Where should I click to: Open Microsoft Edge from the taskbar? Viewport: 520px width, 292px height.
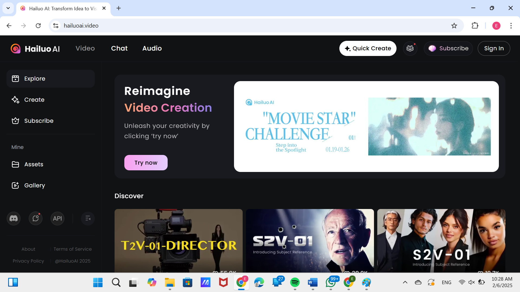(259, 283)
